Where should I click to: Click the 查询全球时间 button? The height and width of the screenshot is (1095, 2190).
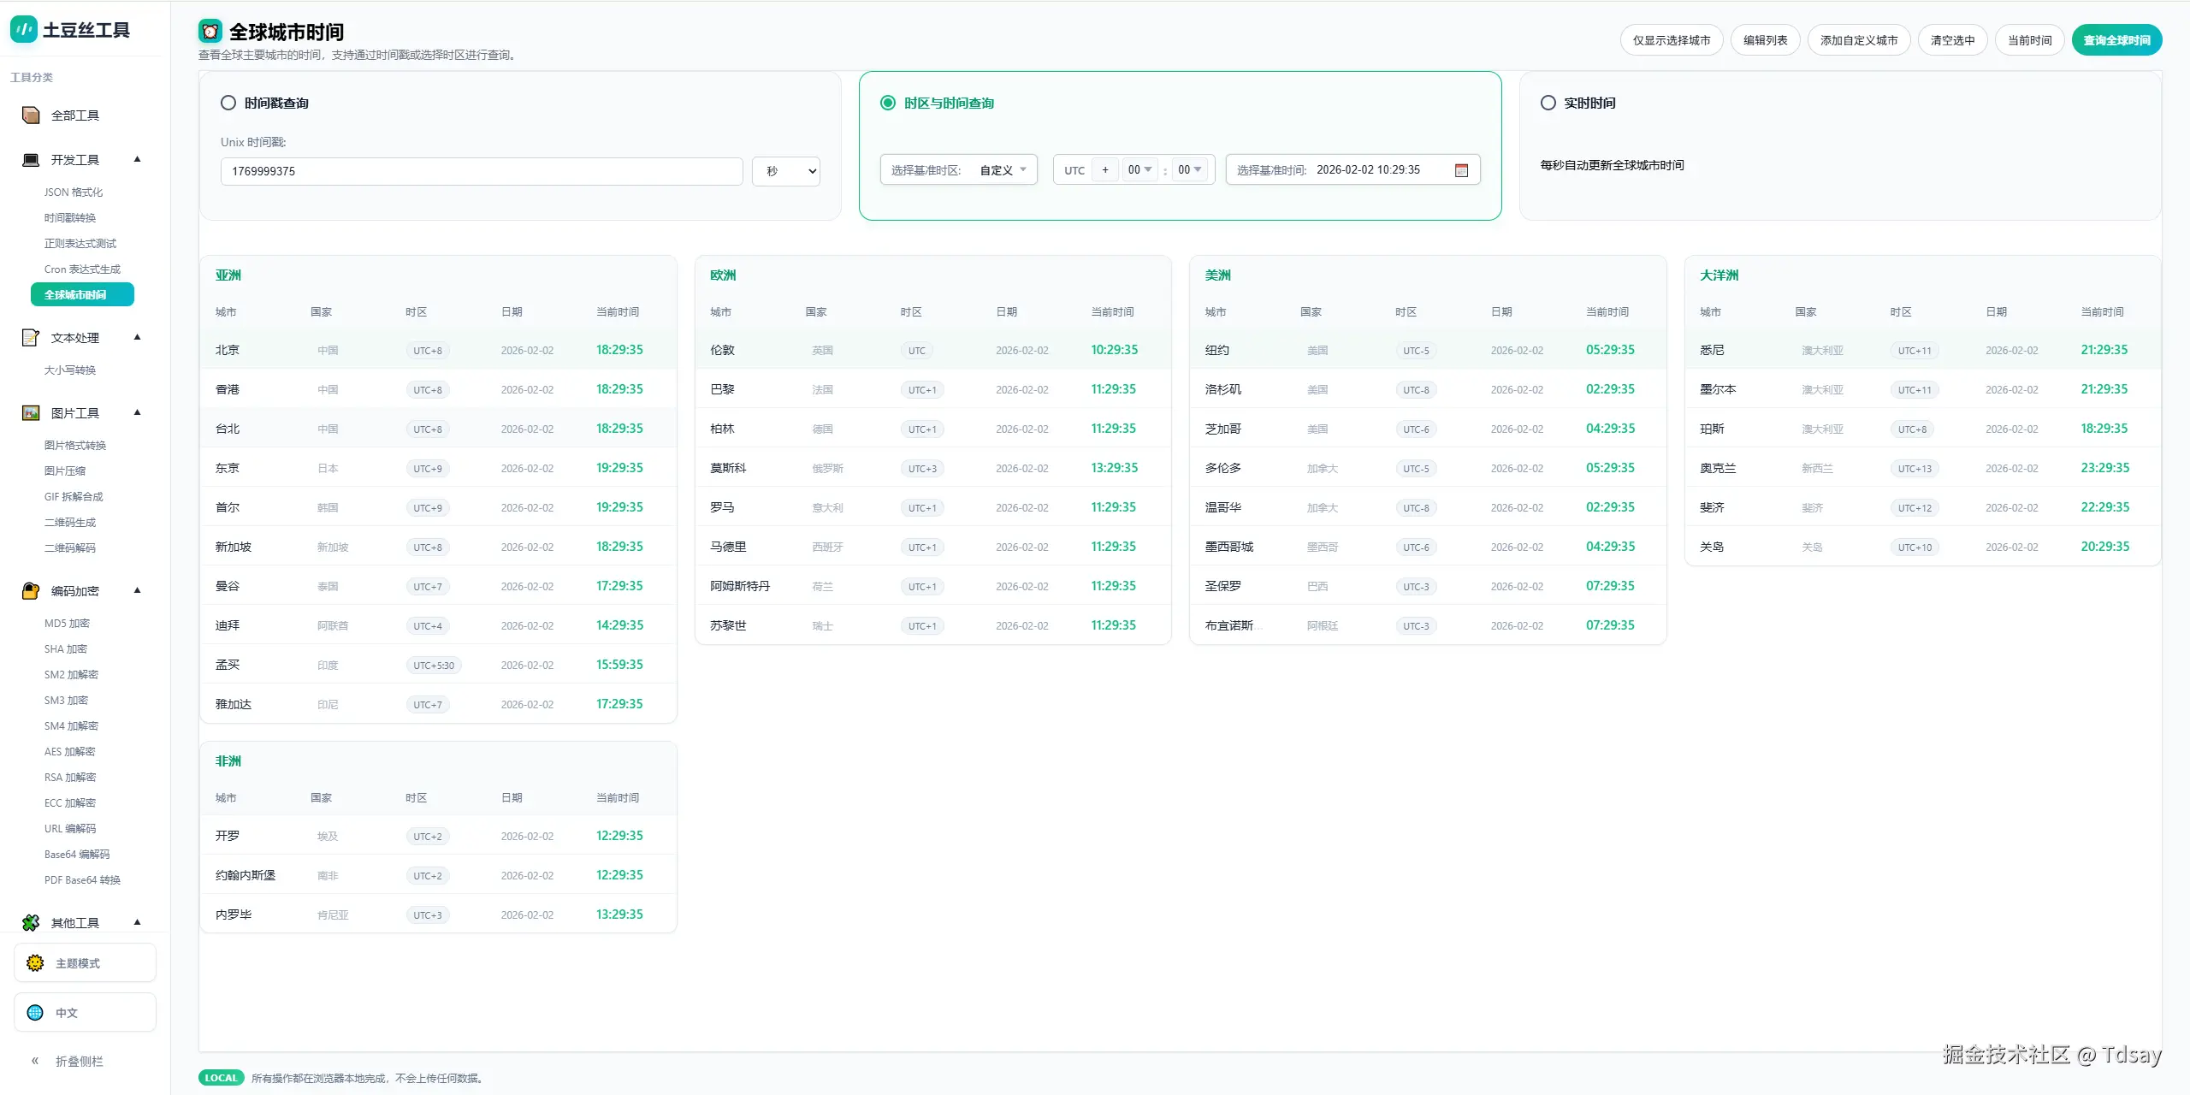2116,40
